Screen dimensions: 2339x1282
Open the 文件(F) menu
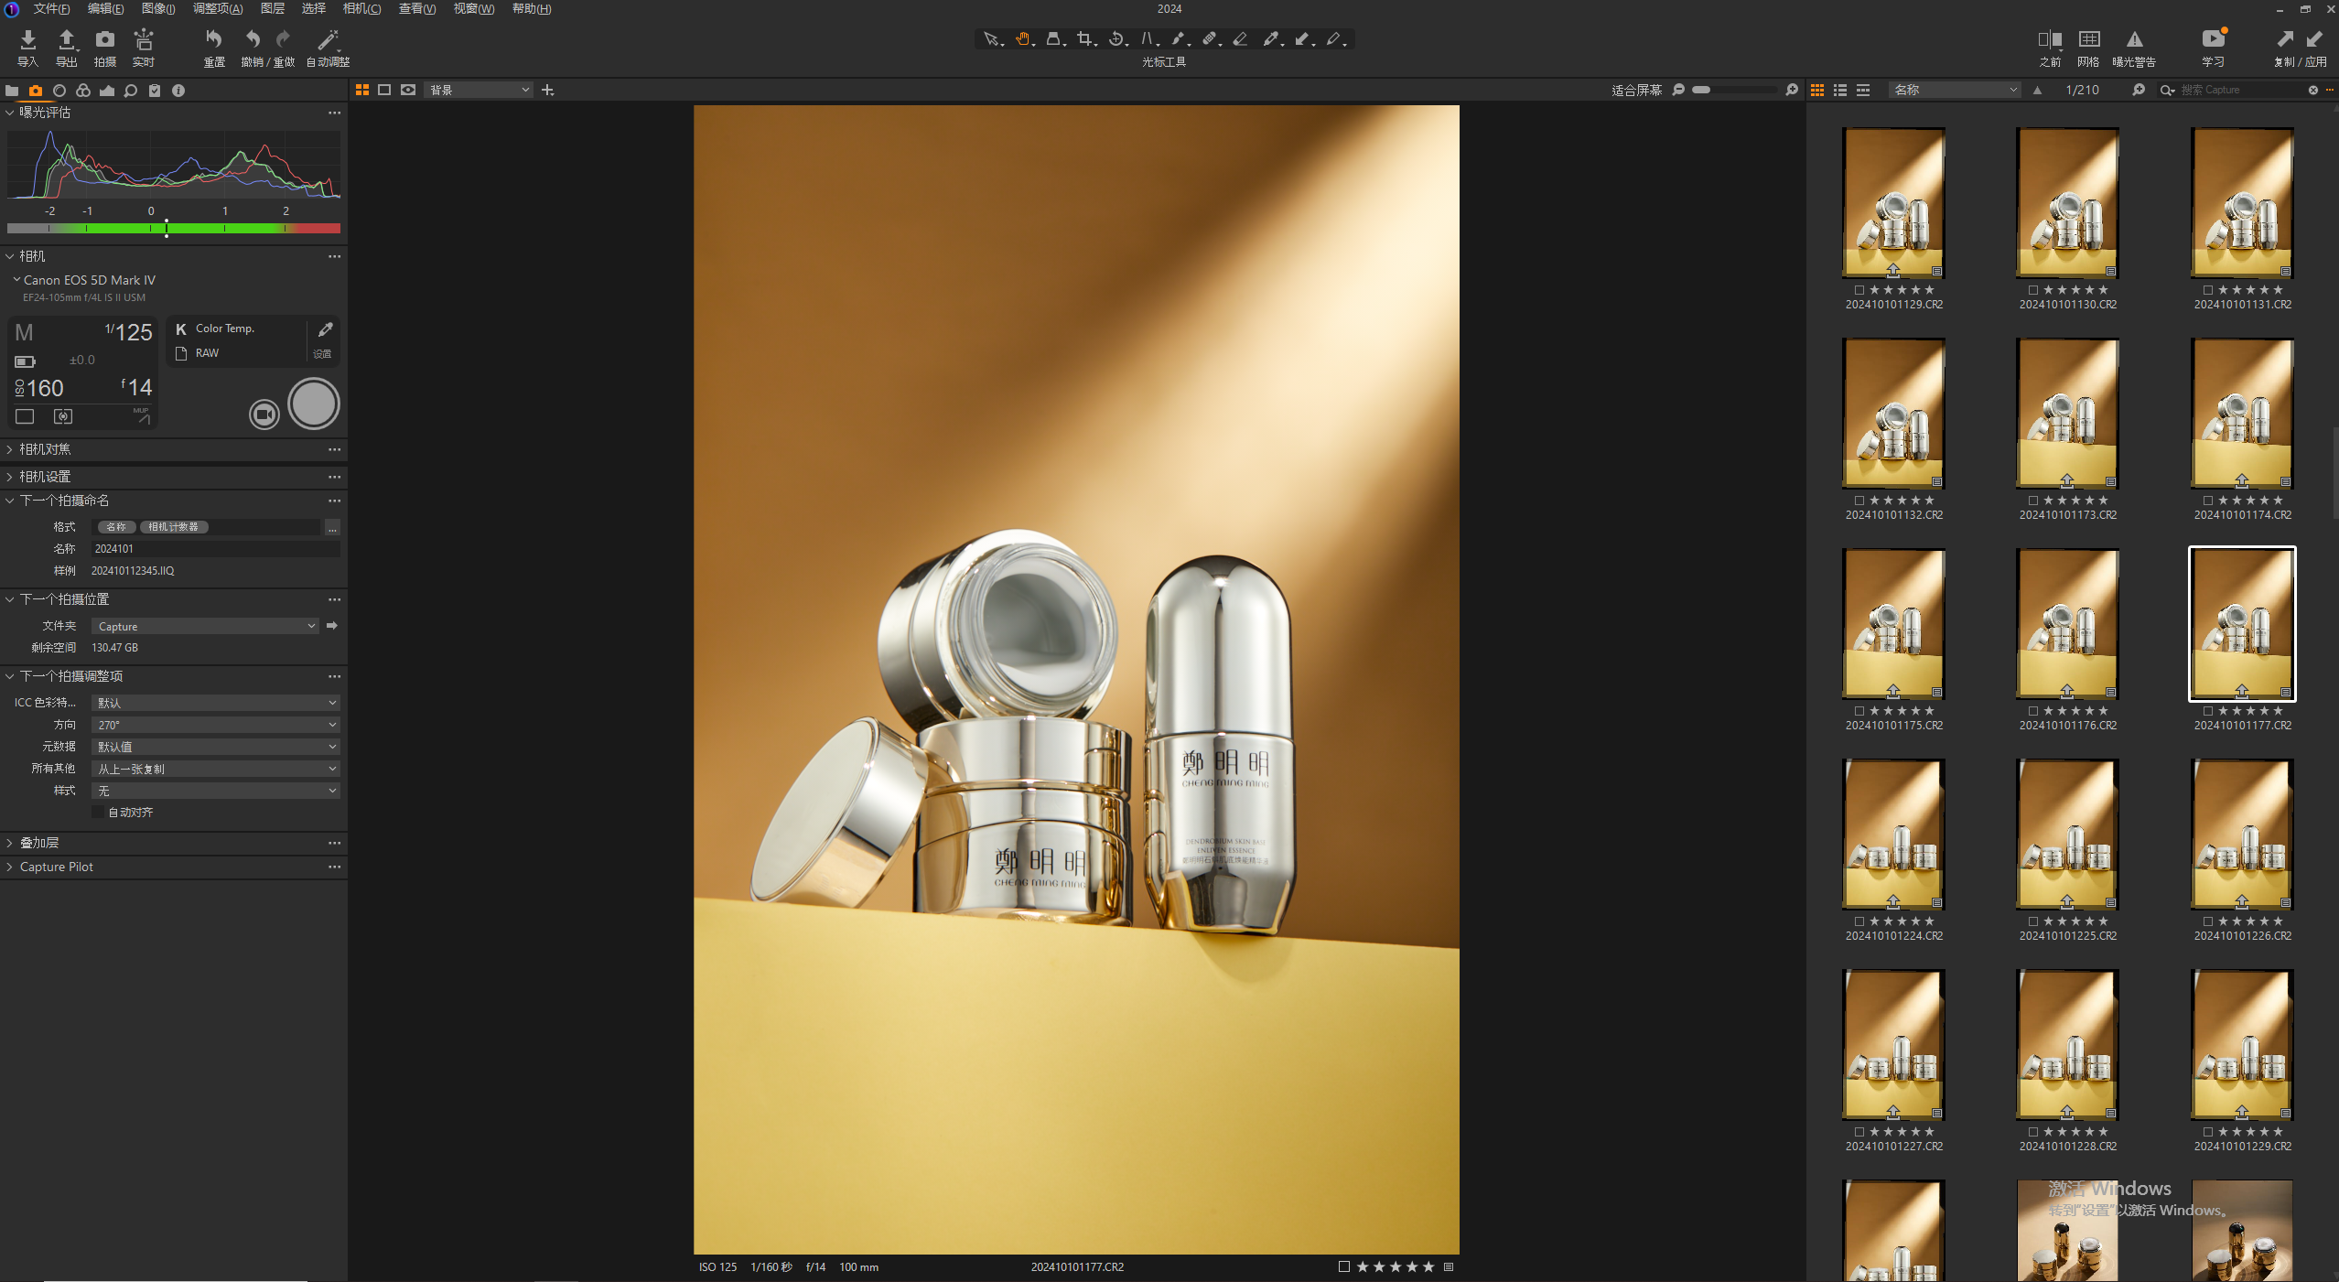click(51, 8)
